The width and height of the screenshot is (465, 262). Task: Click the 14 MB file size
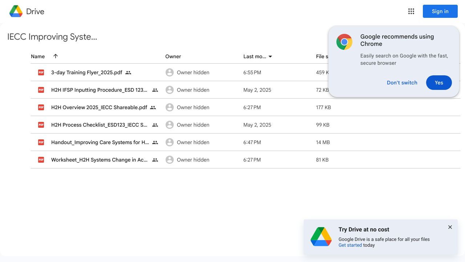click(x=323, y=142)
